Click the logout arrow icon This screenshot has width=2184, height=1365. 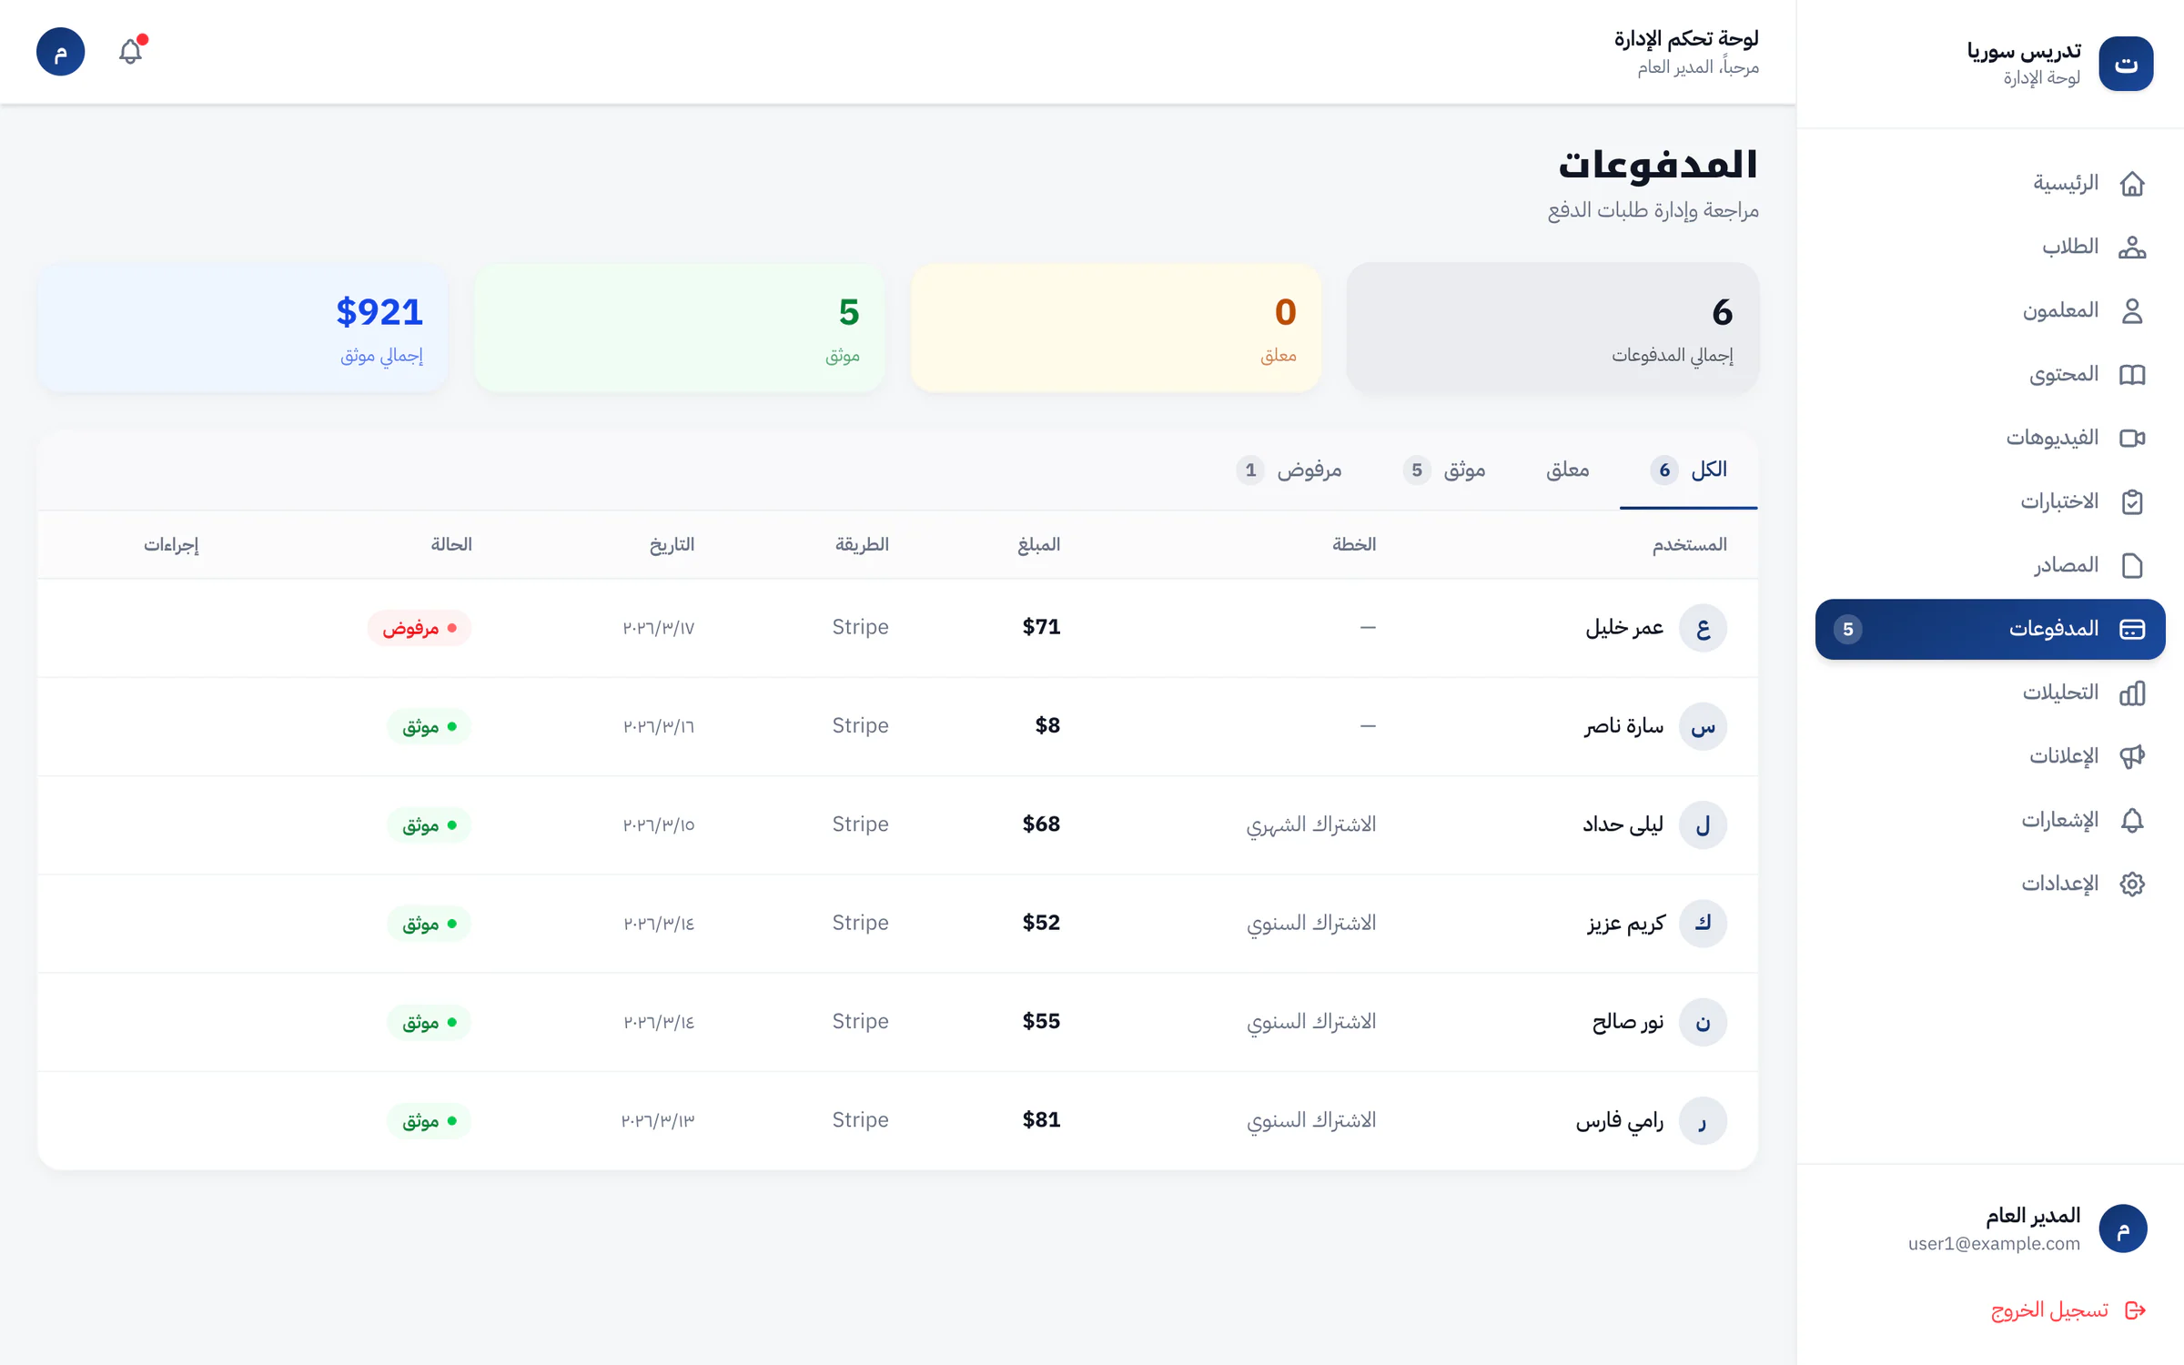click(x=2135, y=1310)
